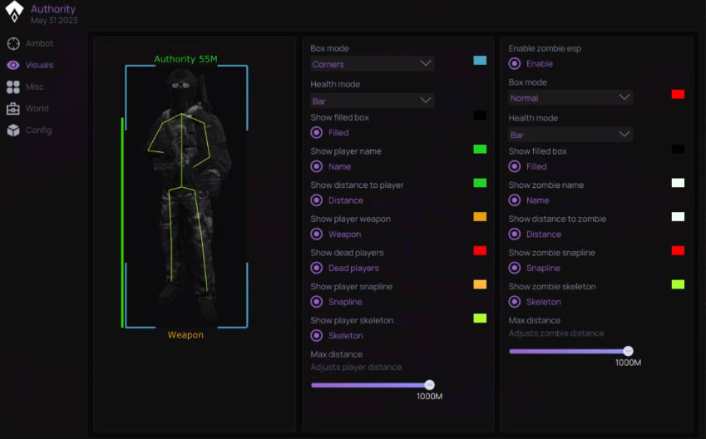The image size is (706, 439).
Task: Click the orange player weapon color swatch
Action: pos(480,217)
